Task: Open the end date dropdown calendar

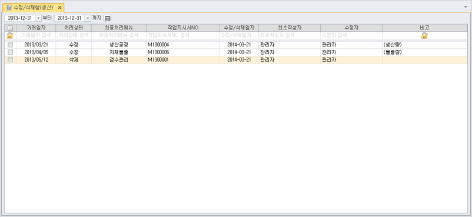Action: coord(88,18)
